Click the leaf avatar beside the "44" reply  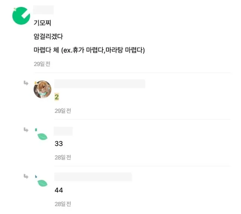click(x=43, y=183)
